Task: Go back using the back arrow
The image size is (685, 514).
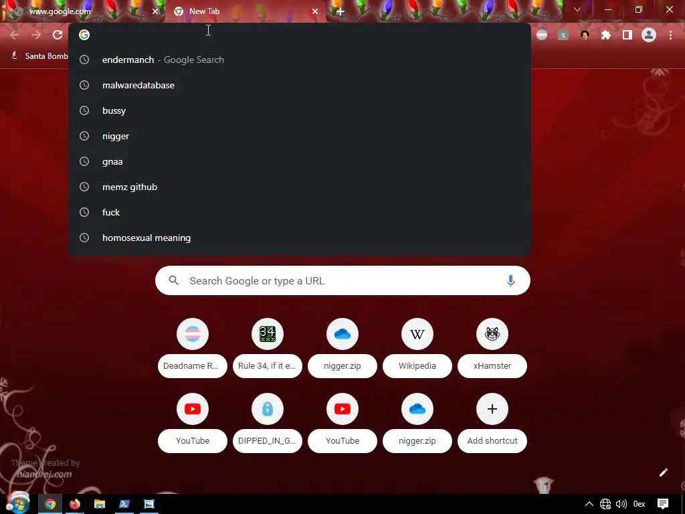Action: (x=15, y=35)
